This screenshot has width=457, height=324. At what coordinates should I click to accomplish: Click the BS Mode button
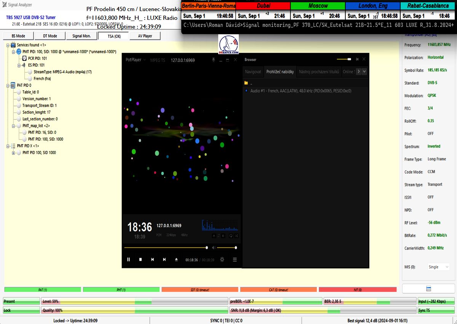pyautogui.click(x=18, y=36)
